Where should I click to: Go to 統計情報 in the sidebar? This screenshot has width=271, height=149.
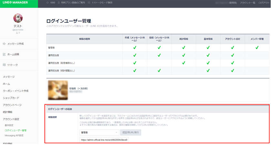[8, 112]
